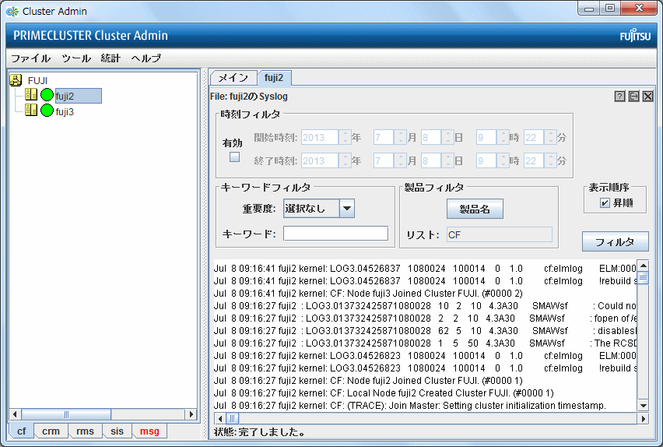The height and width of the screenshot is (447, 663).
Task: Click the start time month stepper
Action: 400,137
